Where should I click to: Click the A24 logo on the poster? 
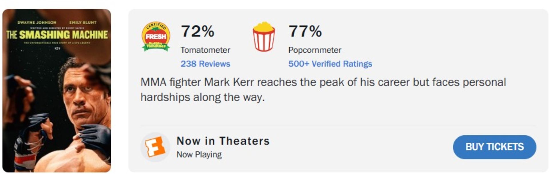click(x=57, y=48)
